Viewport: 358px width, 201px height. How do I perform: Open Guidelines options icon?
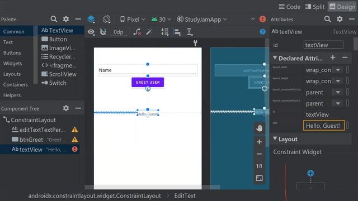click(190, 32)
